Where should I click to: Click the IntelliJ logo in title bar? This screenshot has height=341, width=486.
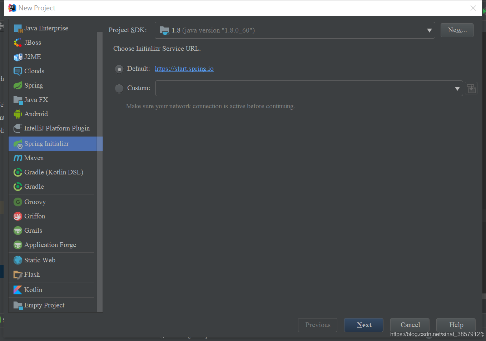tap(12, 8)
